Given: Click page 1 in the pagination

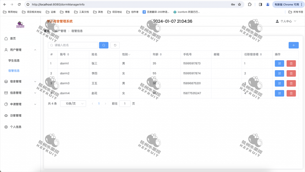Looking at the screenshot, I should coord(99,103).
